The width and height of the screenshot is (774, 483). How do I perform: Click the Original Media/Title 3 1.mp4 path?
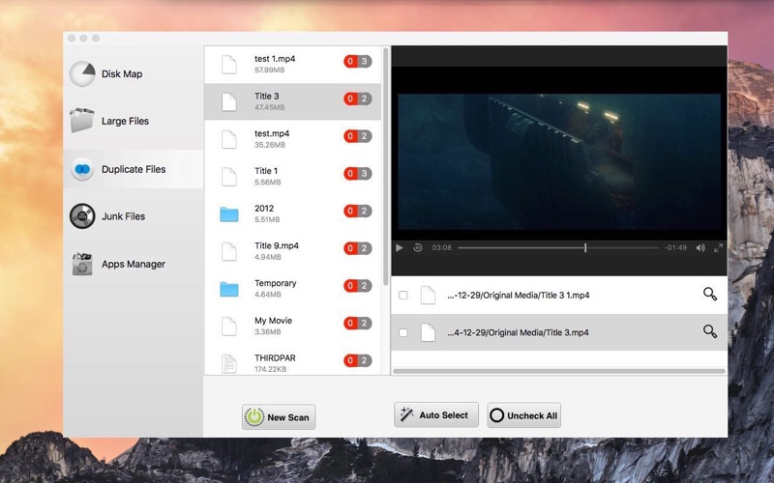coord(519,296)
